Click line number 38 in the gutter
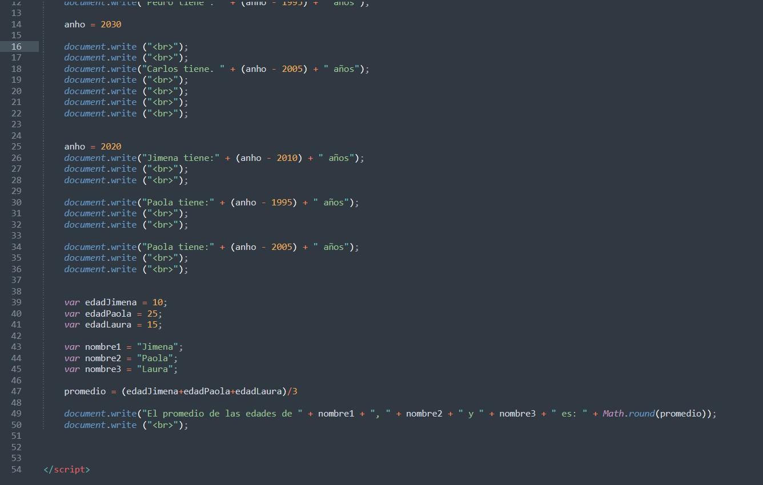This screenshot has width=763, height=485. coord(16,292)
